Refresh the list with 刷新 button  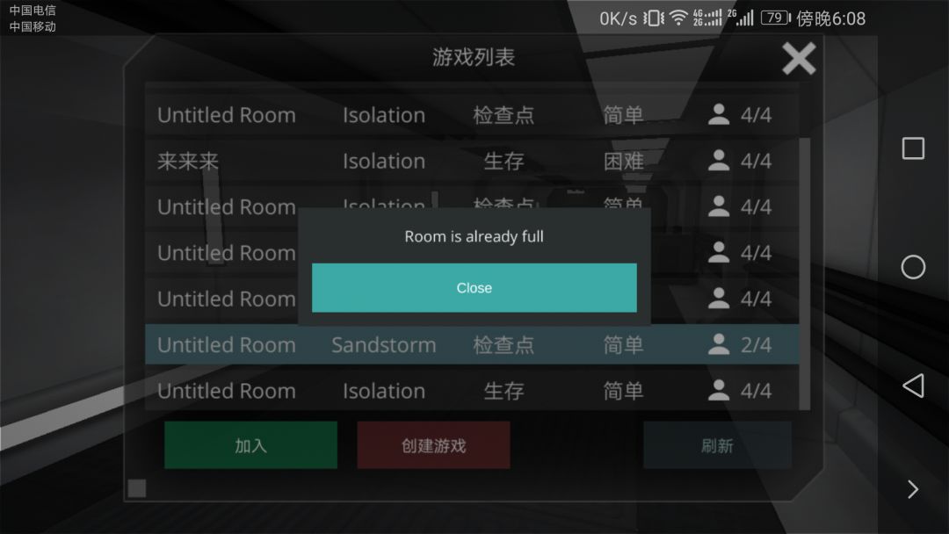[x=717, y=445]
